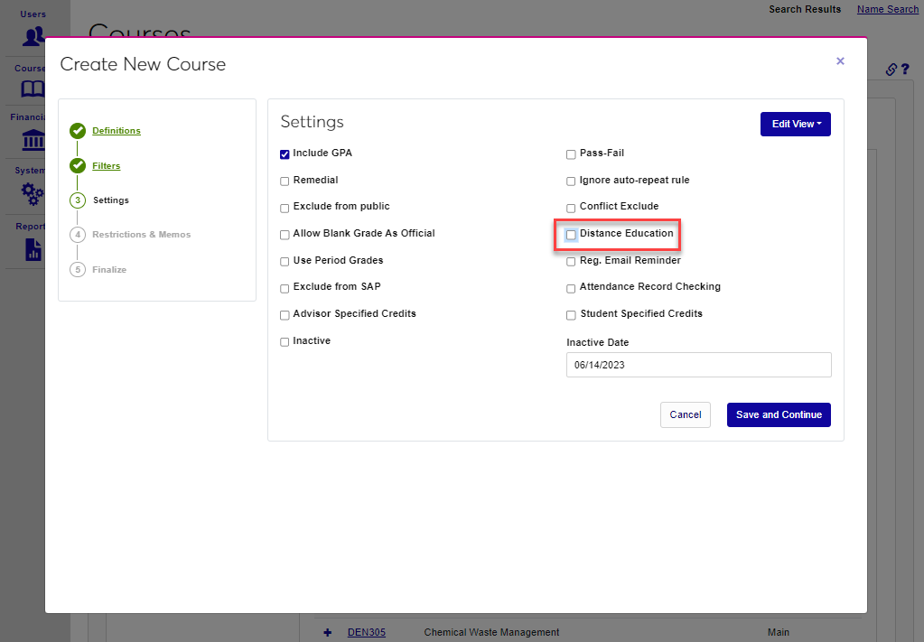Go to the Filters step
924x642 pixels.
[106, 166]
